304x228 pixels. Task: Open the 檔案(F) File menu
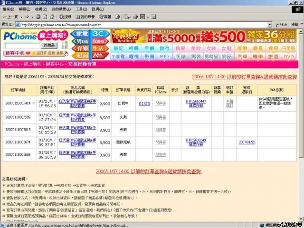coord(9,9)
